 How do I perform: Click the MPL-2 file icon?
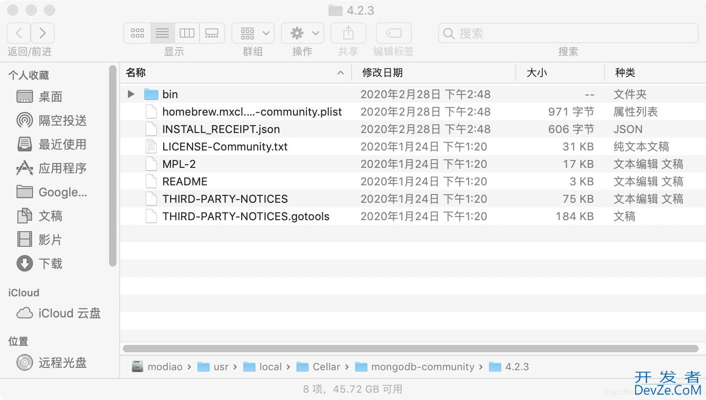click(151, 164)
